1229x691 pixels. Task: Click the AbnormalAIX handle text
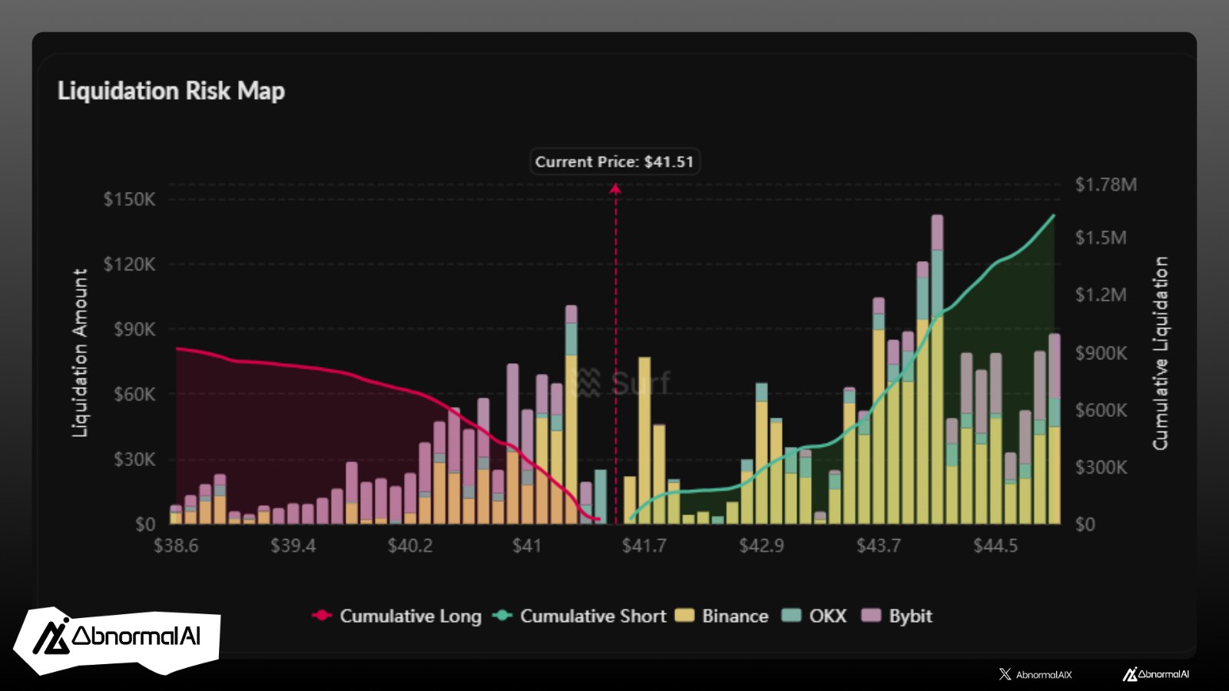coord(1043,675)
